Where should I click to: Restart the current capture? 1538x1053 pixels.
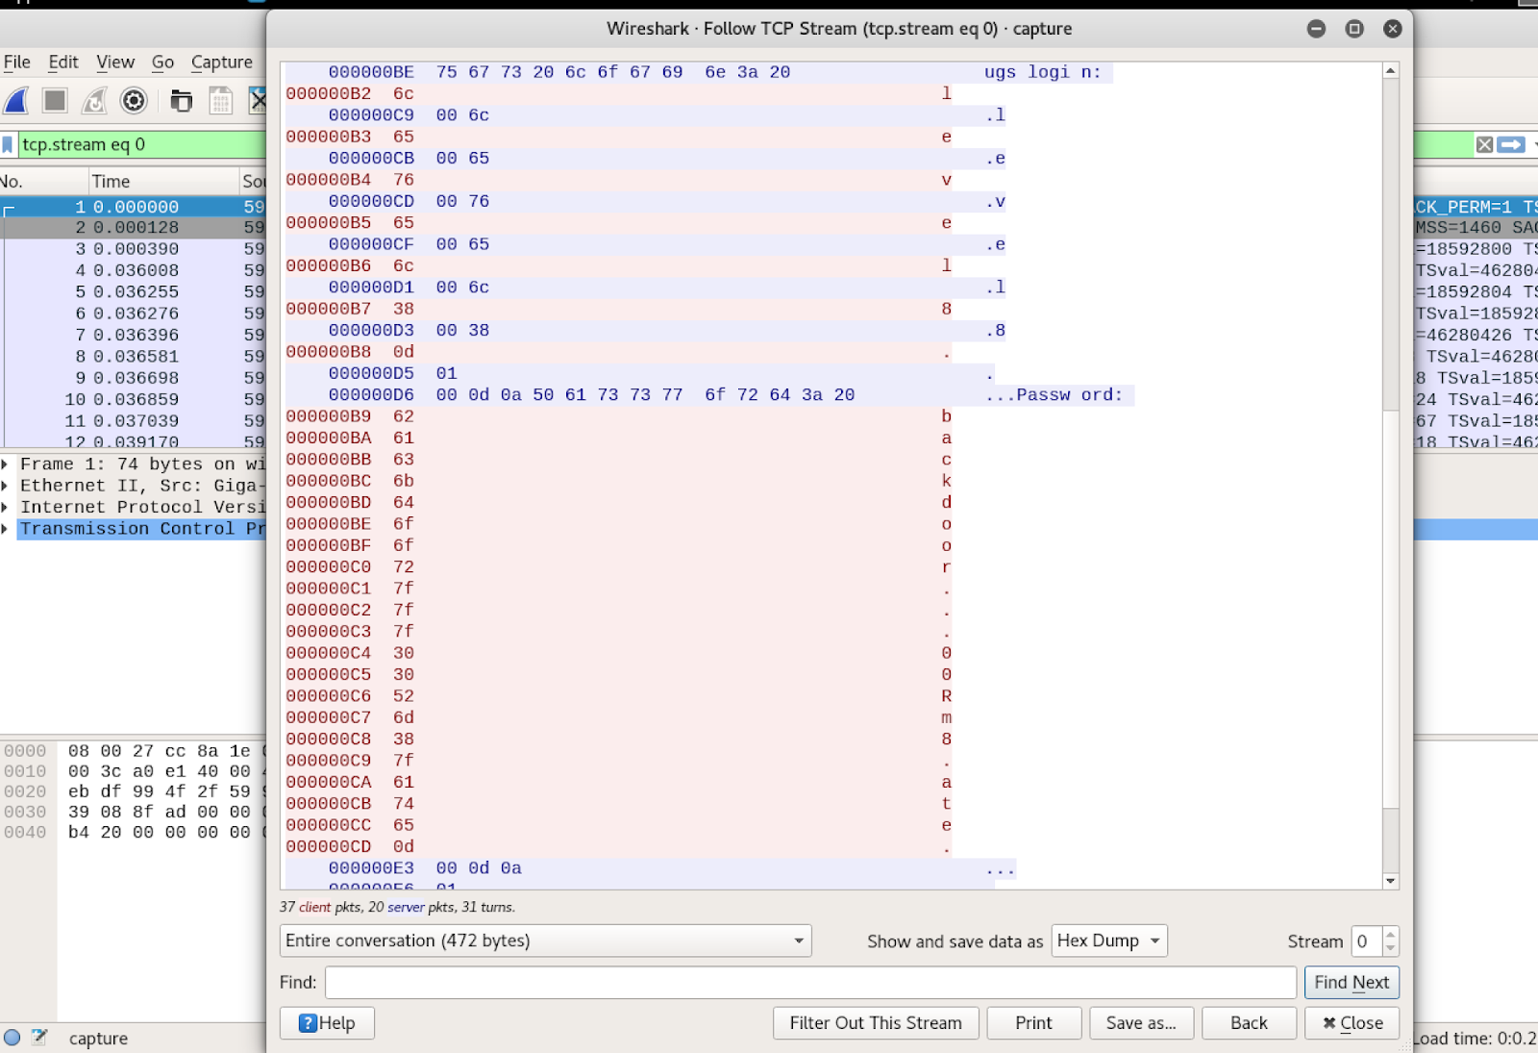pyautogui.click(x=94, y=100)
